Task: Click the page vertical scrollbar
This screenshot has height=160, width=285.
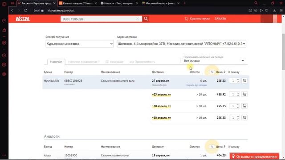Action: (283, 52)
